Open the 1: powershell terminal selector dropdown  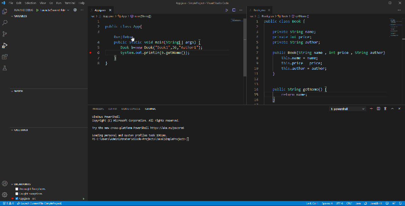[x=348, y=109]
